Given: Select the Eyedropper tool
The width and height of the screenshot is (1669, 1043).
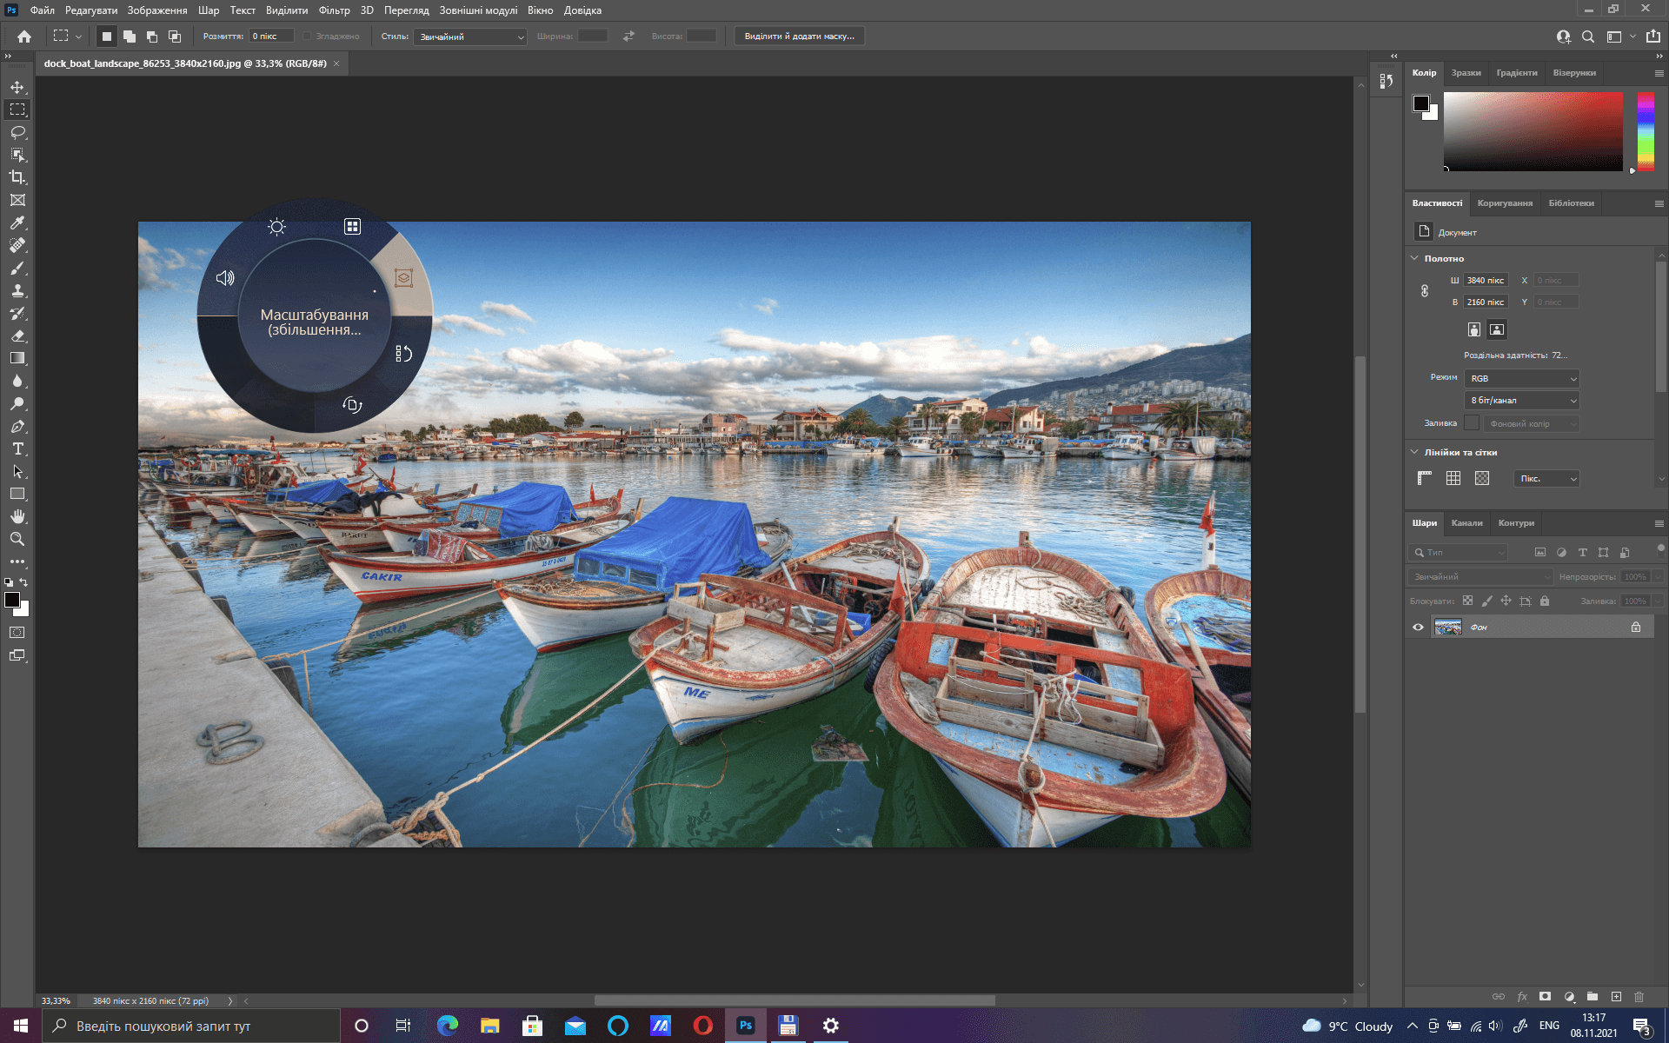Looking at the screenshot, I should pos(17,223).
